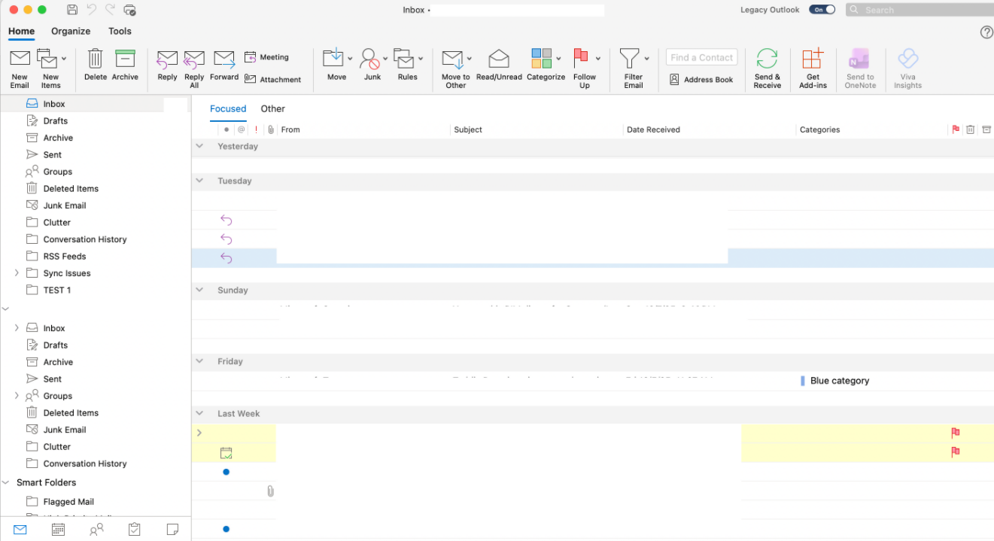994x541 pixels.
Task: Archive the selected message via ribbon Archive icon
Action: pos(125,59)
